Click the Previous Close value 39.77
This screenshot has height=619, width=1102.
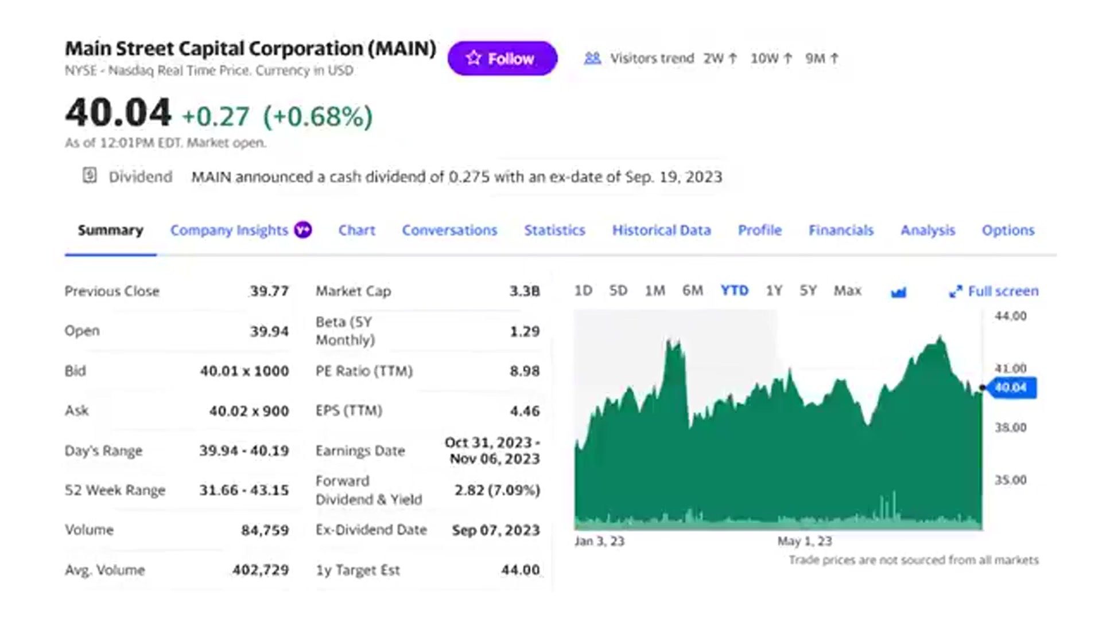(269, 291)
